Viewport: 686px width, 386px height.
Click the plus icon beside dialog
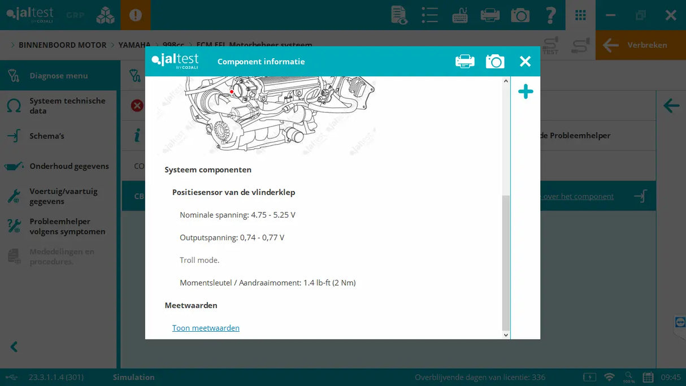tap(526, 91)
